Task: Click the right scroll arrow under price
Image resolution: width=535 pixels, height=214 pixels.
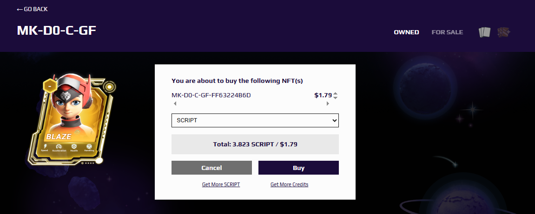Action: coord(328,104)
